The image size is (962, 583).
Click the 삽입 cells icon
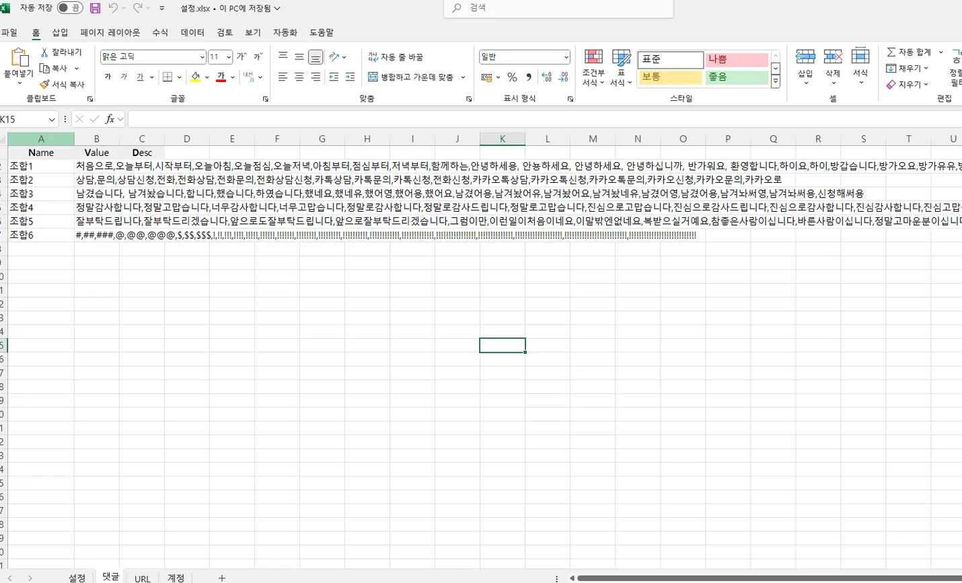[805, 56]
